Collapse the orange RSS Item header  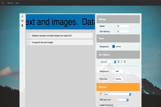pos(118,87)
